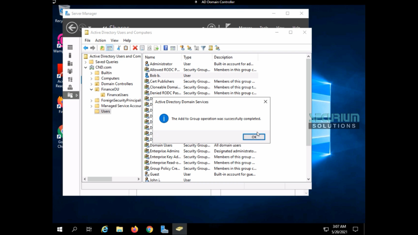The image size is (418, 235).
Task: Open the Server Manager notifications flag
Action: pyautogui.click(x=228, y=26)
